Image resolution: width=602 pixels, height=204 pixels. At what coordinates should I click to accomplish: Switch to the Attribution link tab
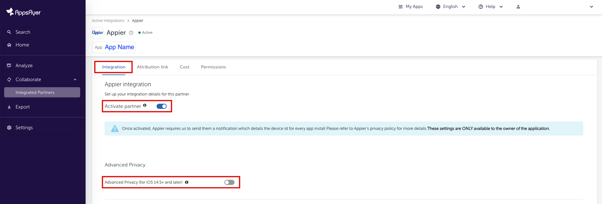pyautogui.click(x=152, y=67)
